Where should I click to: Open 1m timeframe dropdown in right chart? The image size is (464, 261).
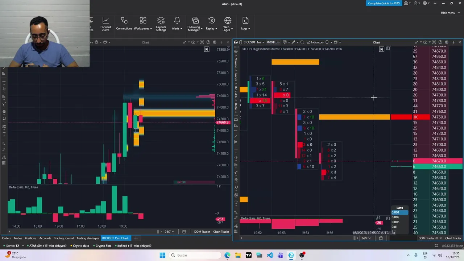261,42
